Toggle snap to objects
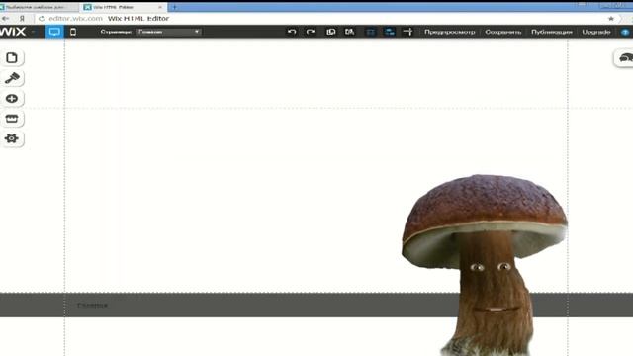Viewport: 633px width, 356px height. click(389, 32)
